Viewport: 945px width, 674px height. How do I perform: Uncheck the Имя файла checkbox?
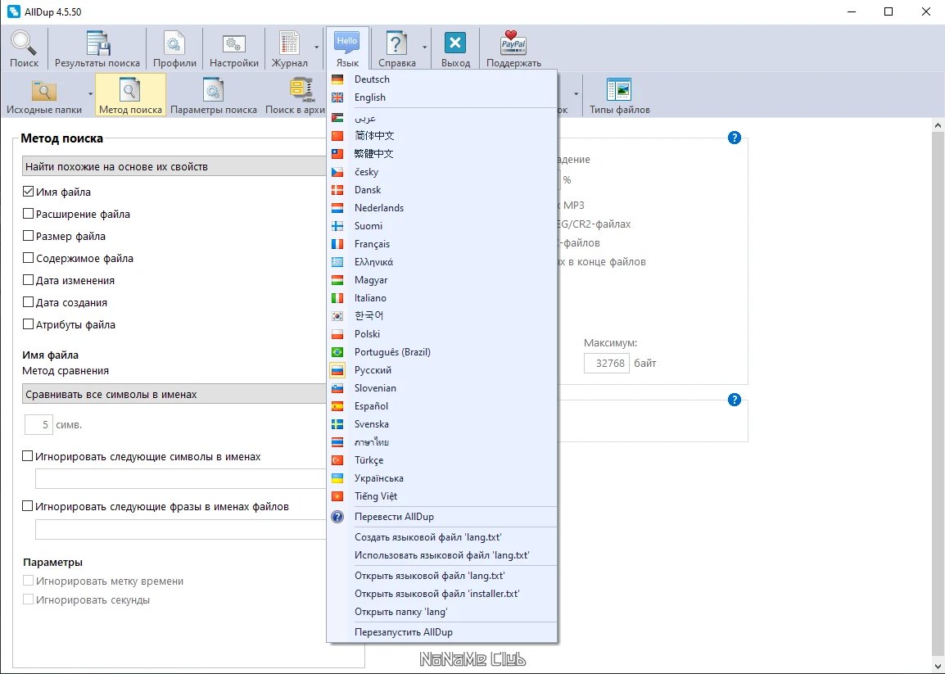[x=28, y=192]
